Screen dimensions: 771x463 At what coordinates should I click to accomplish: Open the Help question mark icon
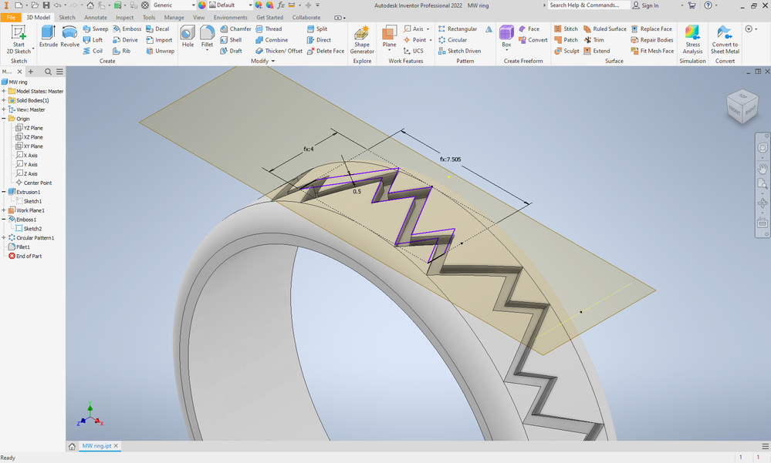708,5
